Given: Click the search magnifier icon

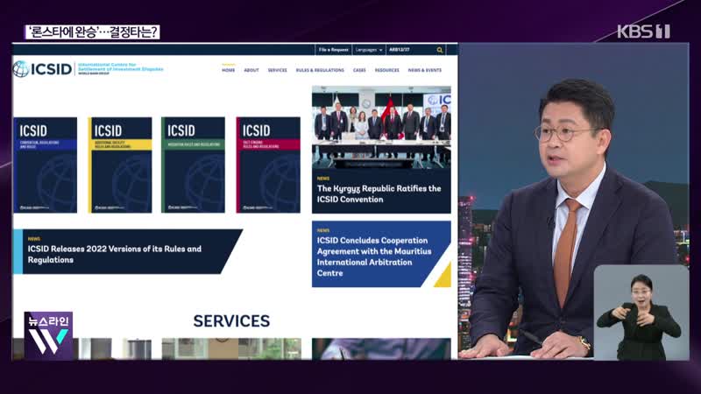Looking at the screenshot, I should tap(440, 50).
